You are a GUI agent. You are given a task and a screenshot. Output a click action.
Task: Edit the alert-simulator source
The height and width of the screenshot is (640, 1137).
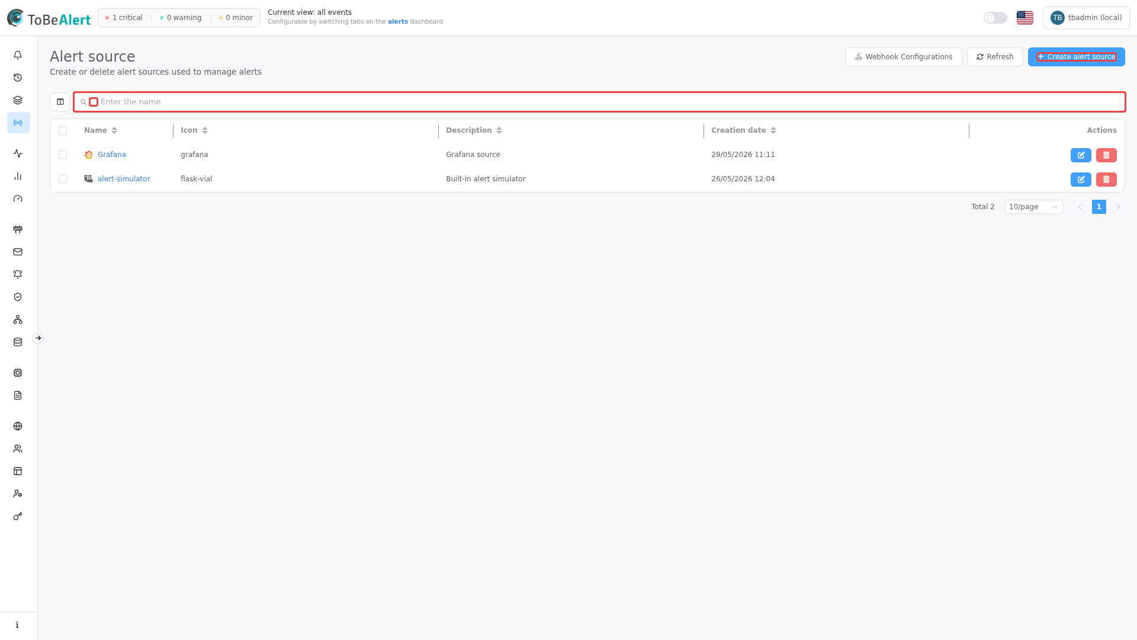(x=1081, y=180)
